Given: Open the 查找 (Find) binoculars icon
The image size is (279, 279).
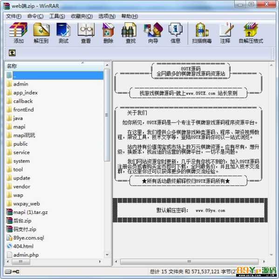Looking at the screenshot, I should [130, 33].
